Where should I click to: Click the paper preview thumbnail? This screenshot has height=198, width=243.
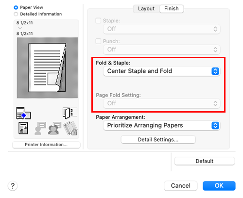pyautogui.click(x=47, y=68)
